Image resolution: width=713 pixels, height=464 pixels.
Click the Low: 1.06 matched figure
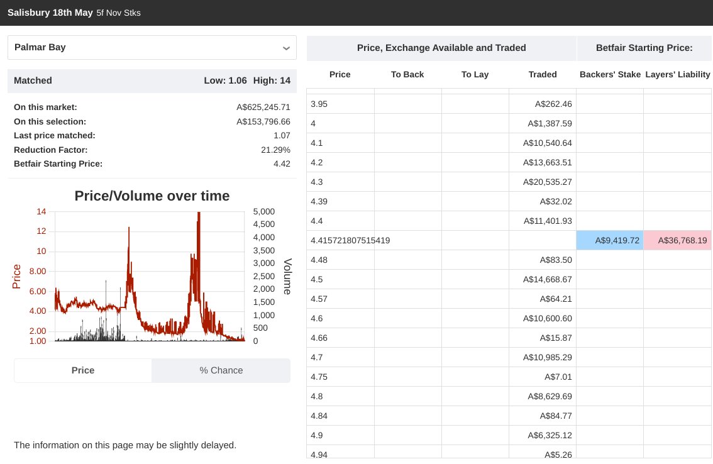click(225, 80)
